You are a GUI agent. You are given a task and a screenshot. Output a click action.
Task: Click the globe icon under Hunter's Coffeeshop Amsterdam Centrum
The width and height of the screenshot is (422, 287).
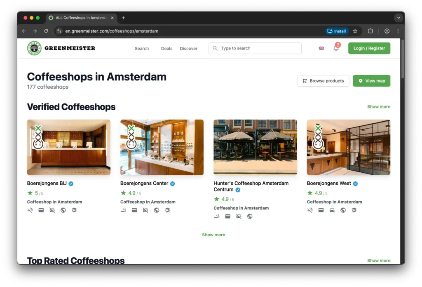250,216
